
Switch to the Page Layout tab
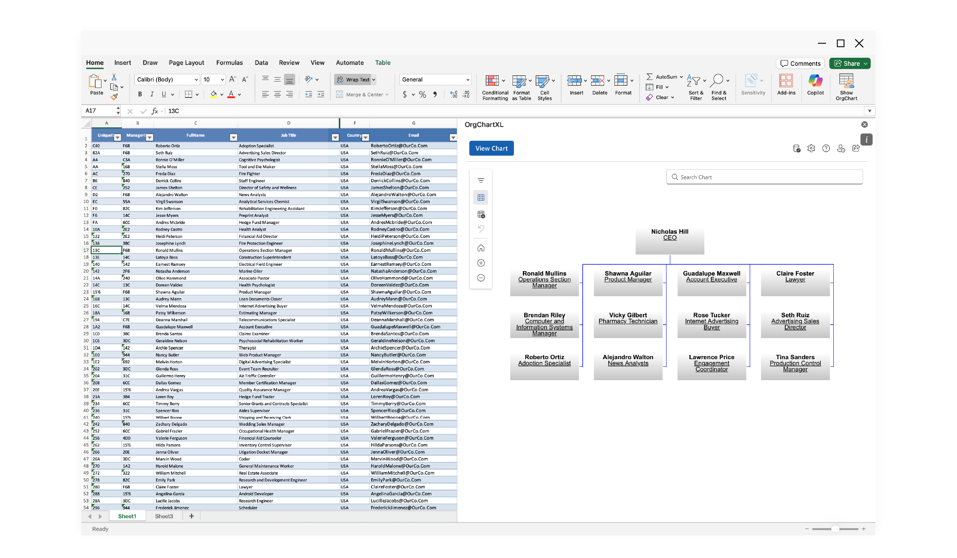click(x=186, y=63)
